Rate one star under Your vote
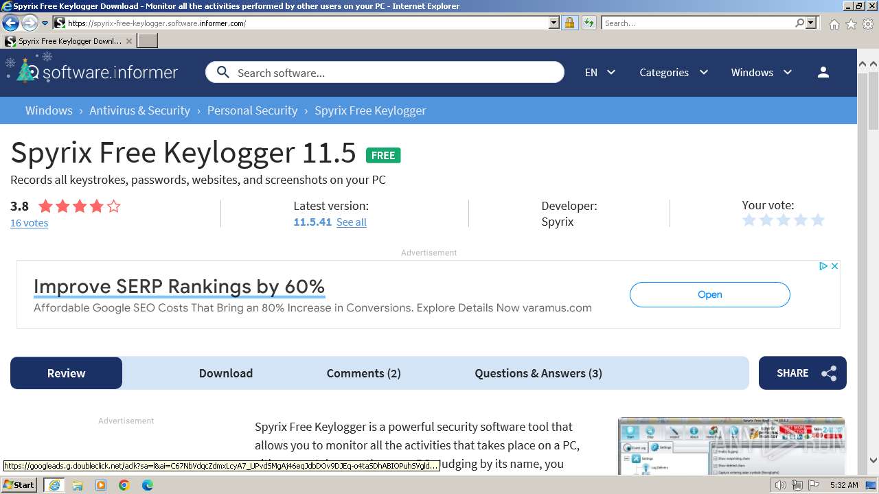879x494 pixels. (749, 220)
